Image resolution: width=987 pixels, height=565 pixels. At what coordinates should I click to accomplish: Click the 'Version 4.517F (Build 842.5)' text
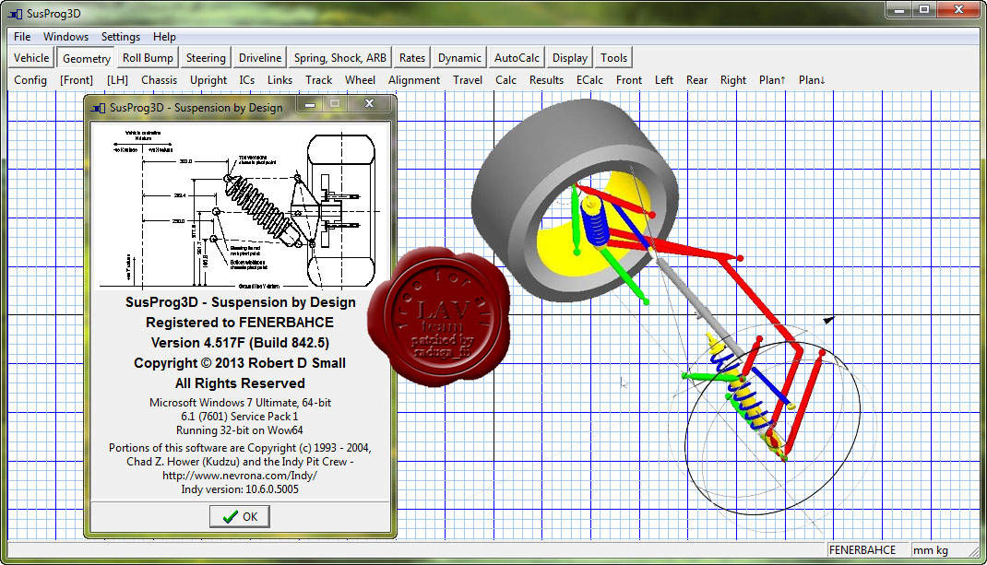click(x=240, y=343)
